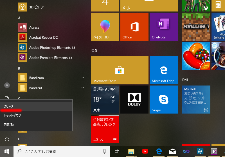Open the Bandicam folder entry
The height and width of the screenshot is (157, 225).
coord(50,78)
